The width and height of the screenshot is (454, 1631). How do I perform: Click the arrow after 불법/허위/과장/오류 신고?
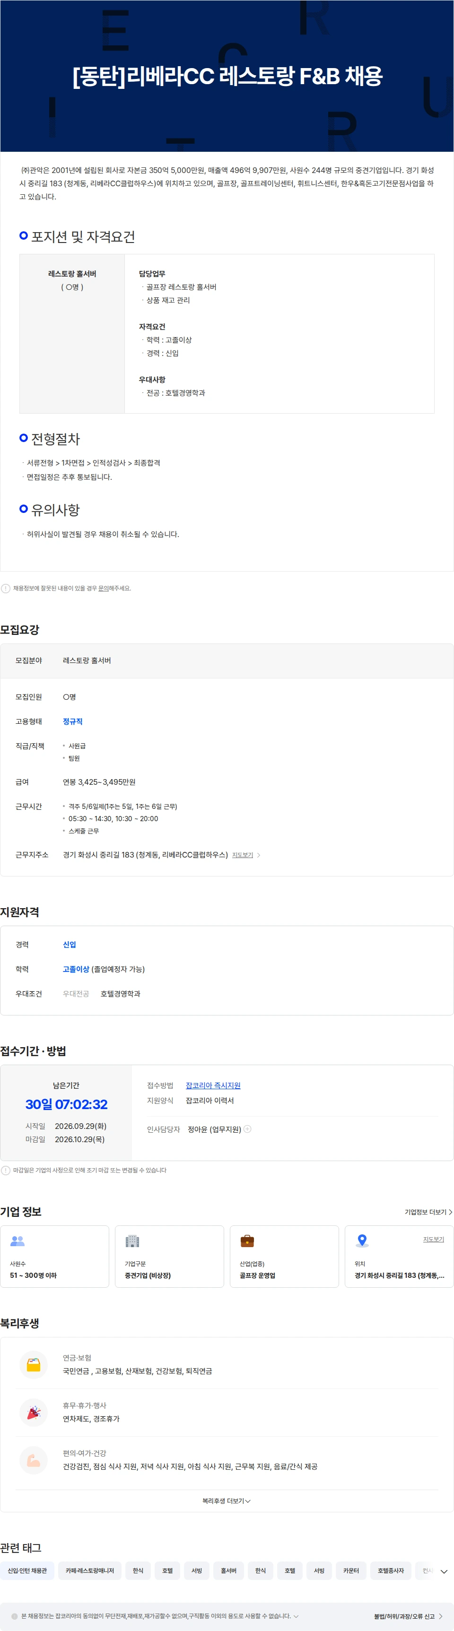point(441,1616)
